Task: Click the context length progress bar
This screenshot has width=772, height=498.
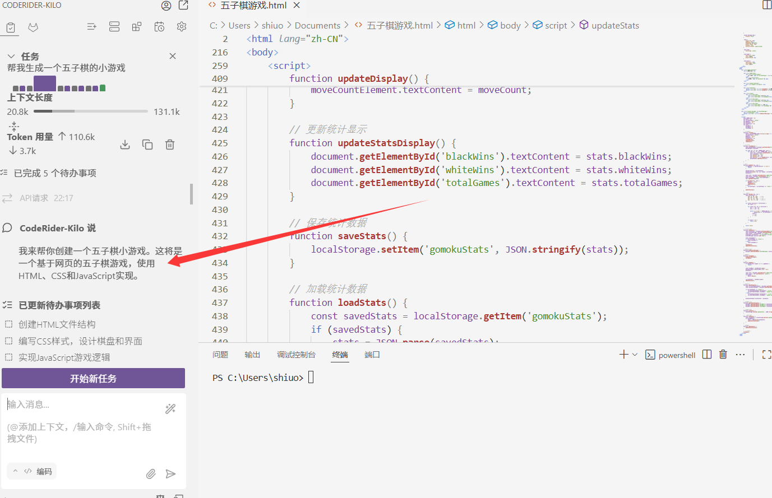Action: [x=91, y=111]
